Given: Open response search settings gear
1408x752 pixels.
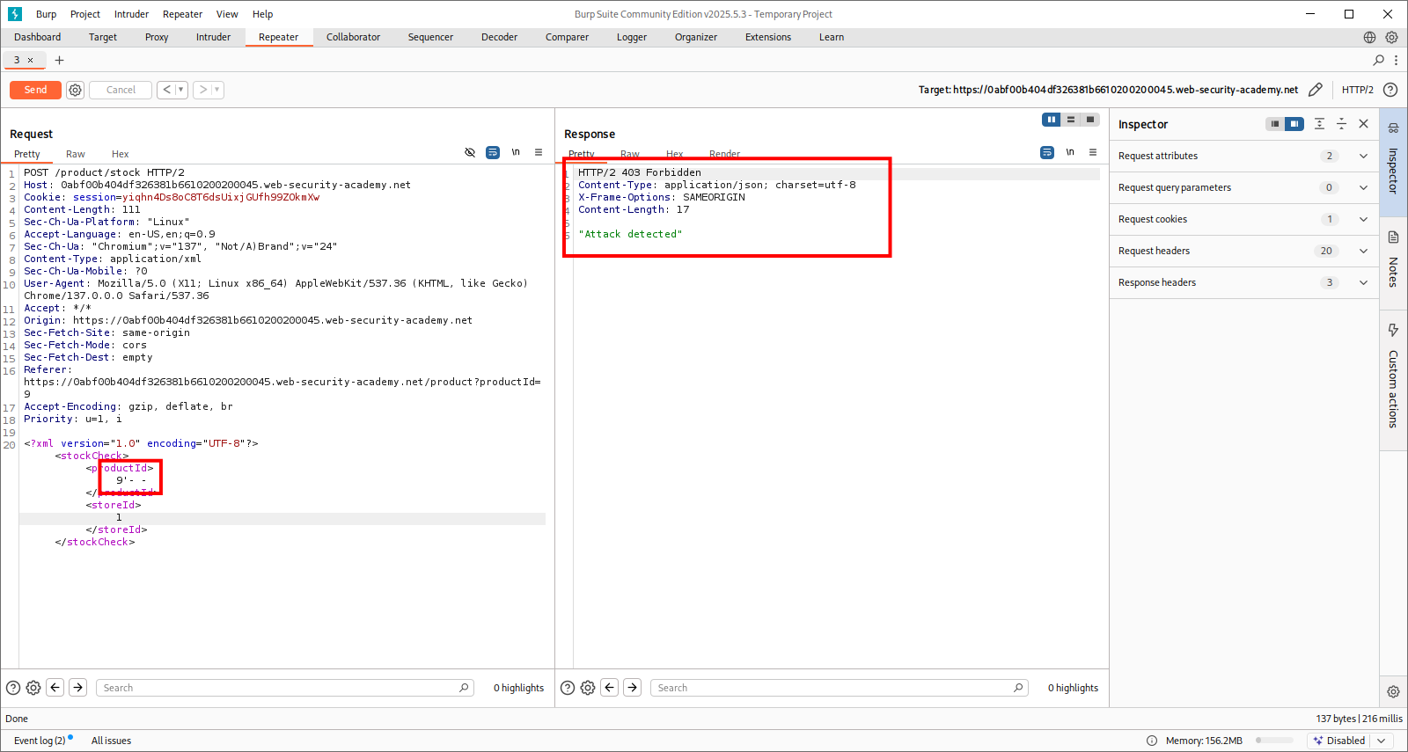Looking at the screenshot, I should coord(588,688).
